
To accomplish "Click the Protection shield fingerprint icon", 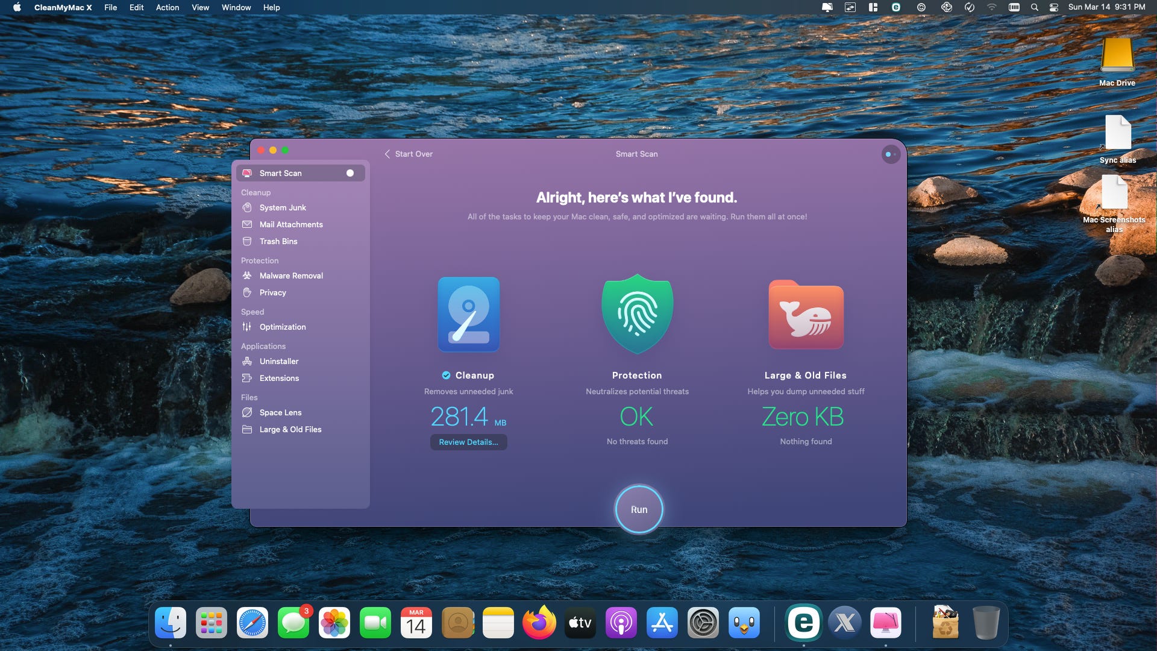I will click(x=637, y=313).
